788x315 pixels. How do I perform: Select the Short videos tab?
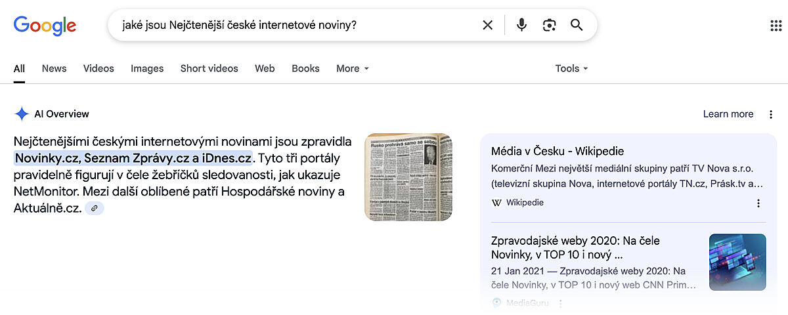click(209, 68)
